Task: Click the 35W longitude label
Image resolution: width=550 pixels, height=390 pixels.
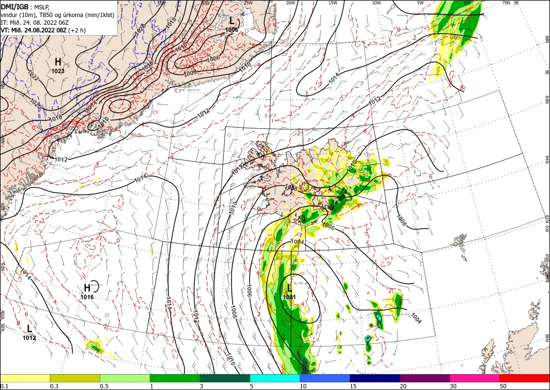Action: tap(161, 3)
